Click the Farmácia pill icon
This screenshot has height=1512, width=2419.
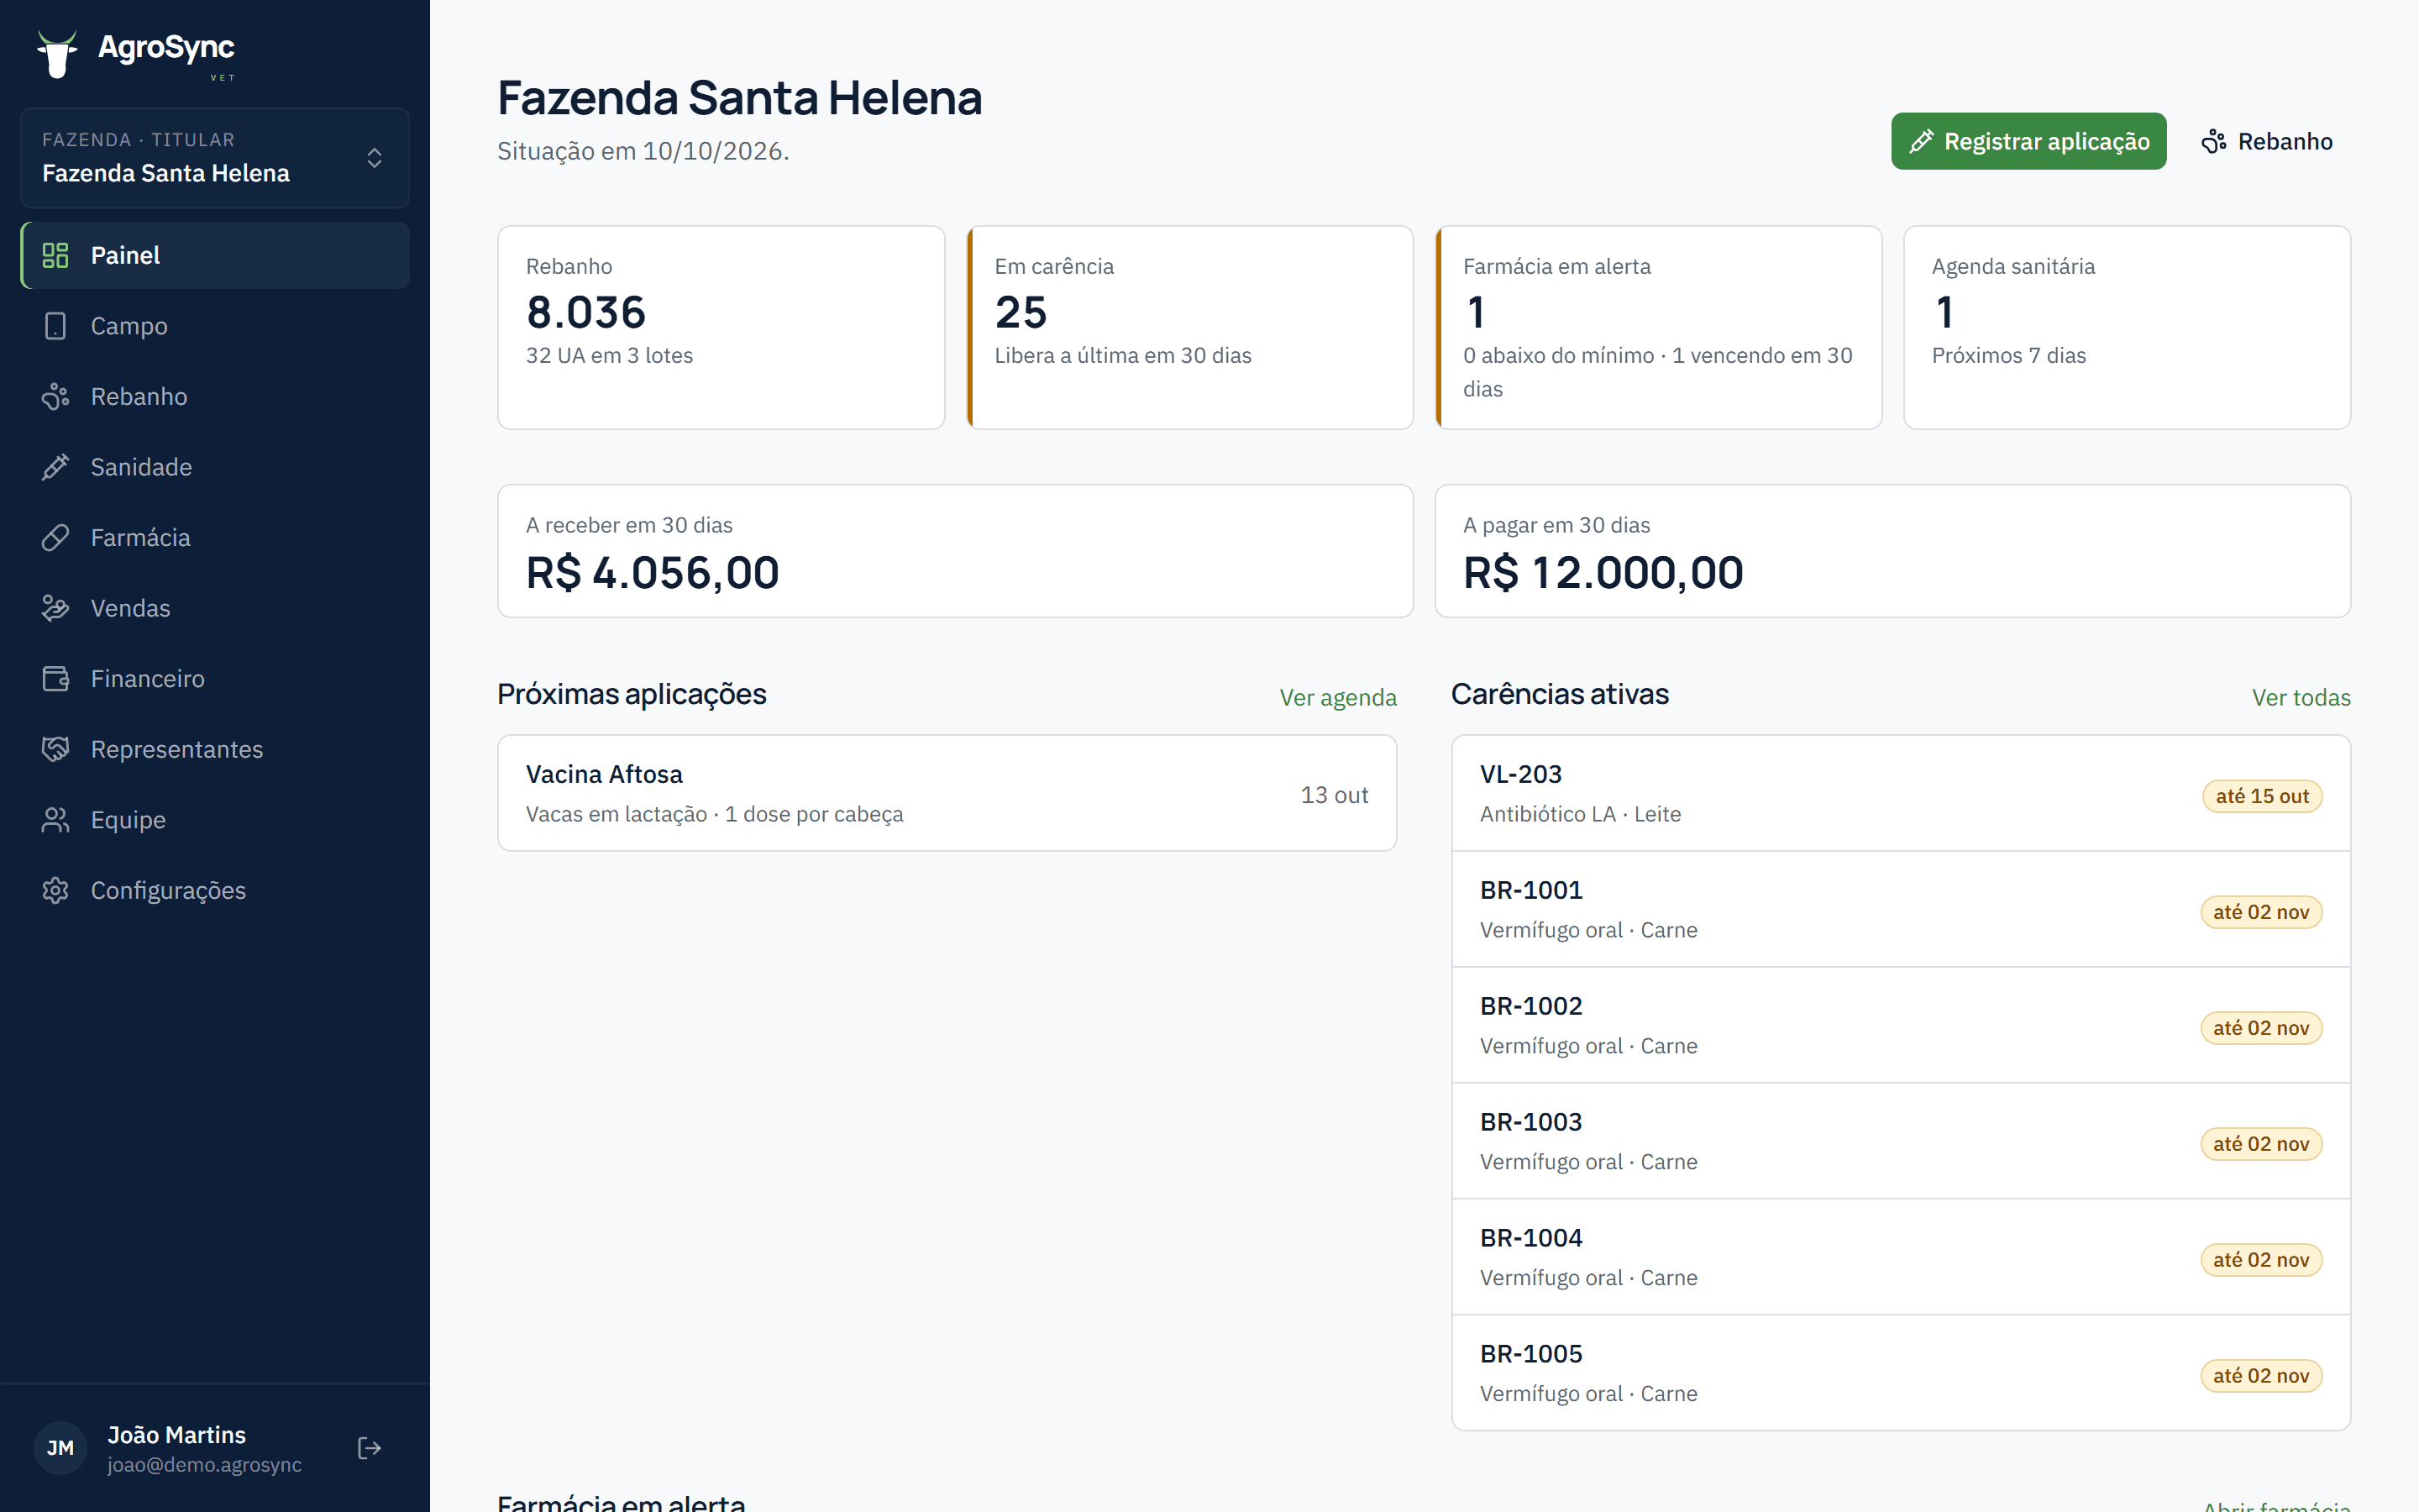tap(55, 538)
